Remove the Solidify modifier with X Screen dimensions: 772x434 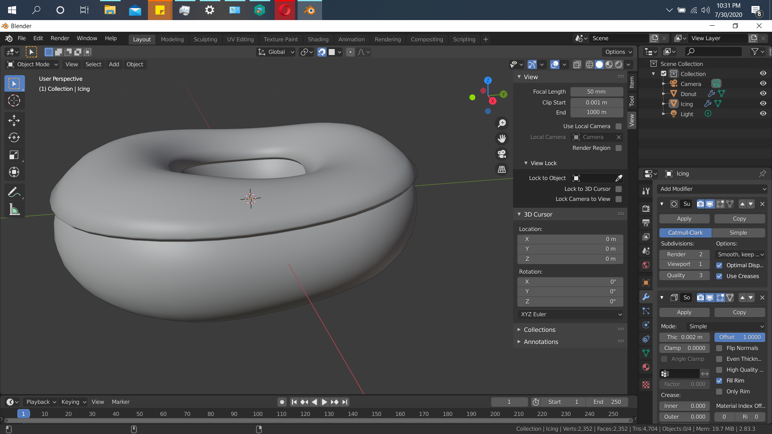[762, 297]
